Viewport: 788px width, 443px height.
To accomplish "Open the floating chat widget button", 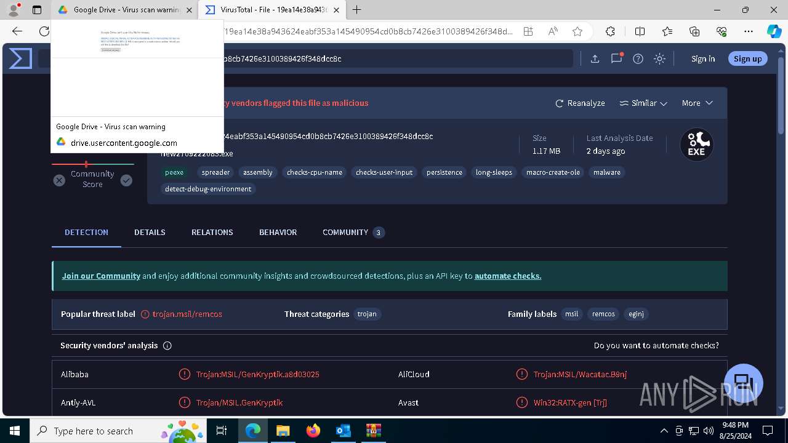I will tap(744, 383).
